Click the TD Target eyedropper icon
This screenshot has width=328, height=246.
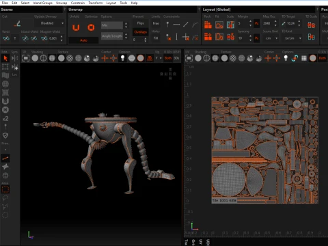click(x=284, y=23)
